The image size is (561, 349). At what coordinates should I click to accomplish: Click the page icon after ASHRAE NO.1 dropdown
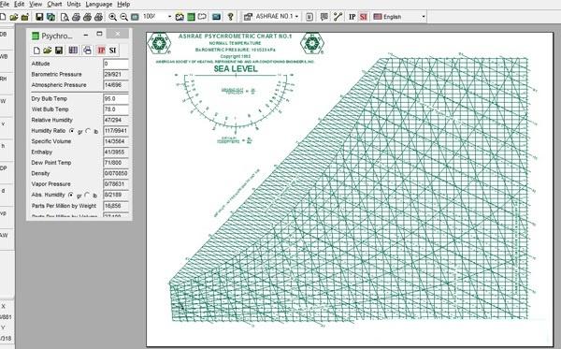click(x=309, y=17)
